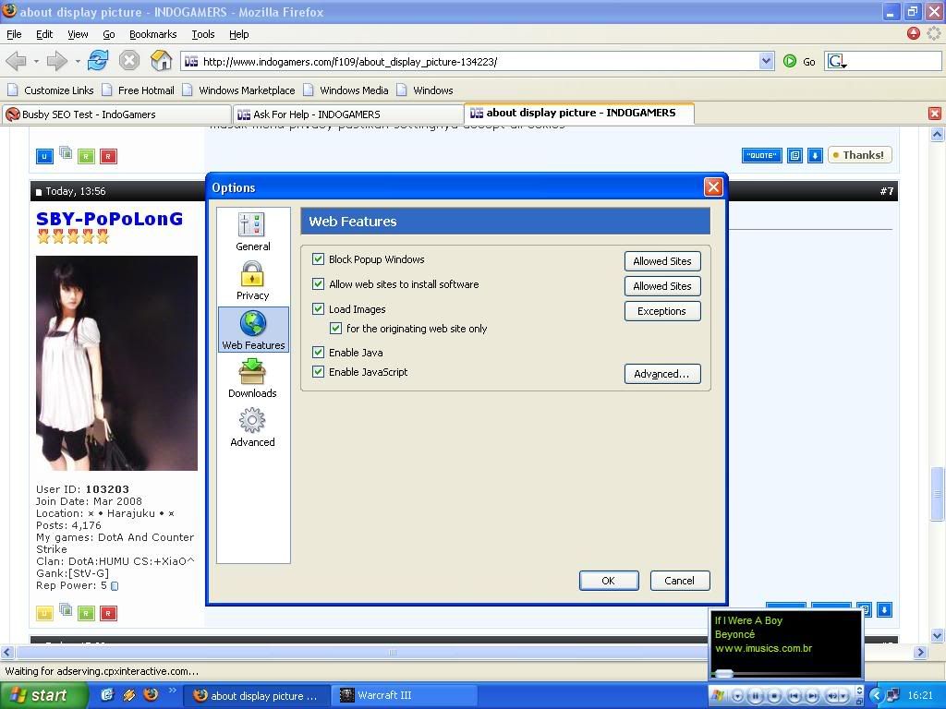This screenshot has height=709, width=946.
Task: Click Allowed Sites for install software
Action: pos(661,286)
